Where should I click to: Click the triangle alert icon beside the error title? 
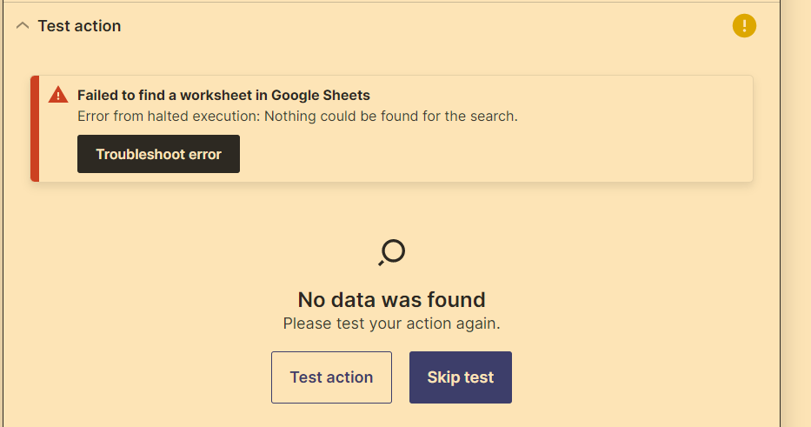point(58,95)
